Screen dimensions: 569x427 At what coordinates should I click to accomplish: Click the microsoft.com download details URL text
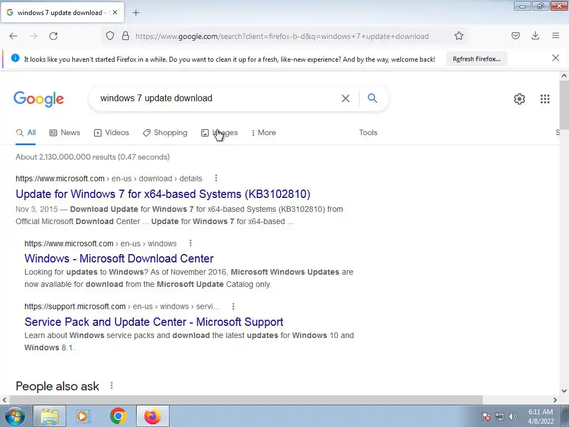pos(109,178)
